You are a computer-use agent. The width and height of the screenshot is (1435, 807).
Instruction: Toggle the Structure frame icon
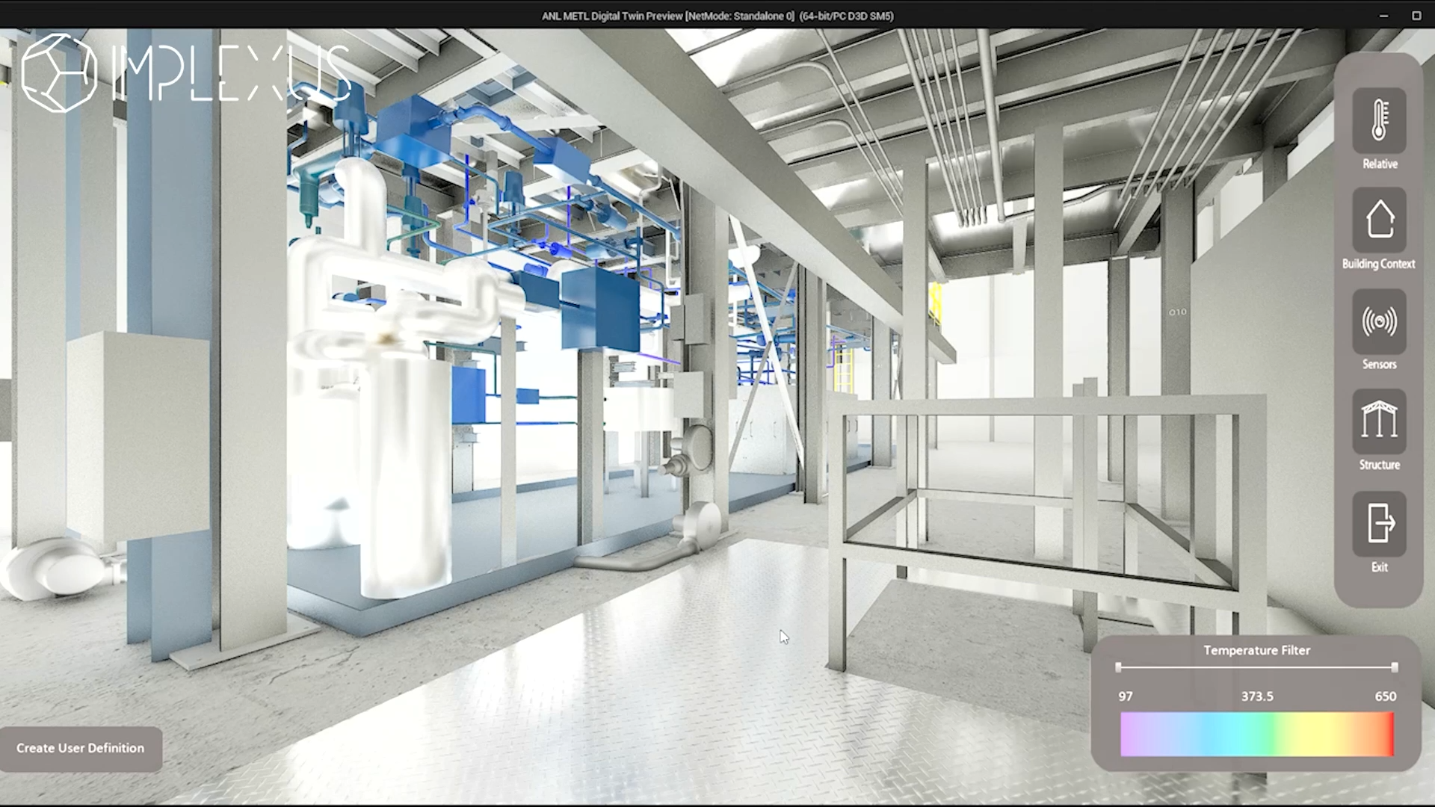1379,421
